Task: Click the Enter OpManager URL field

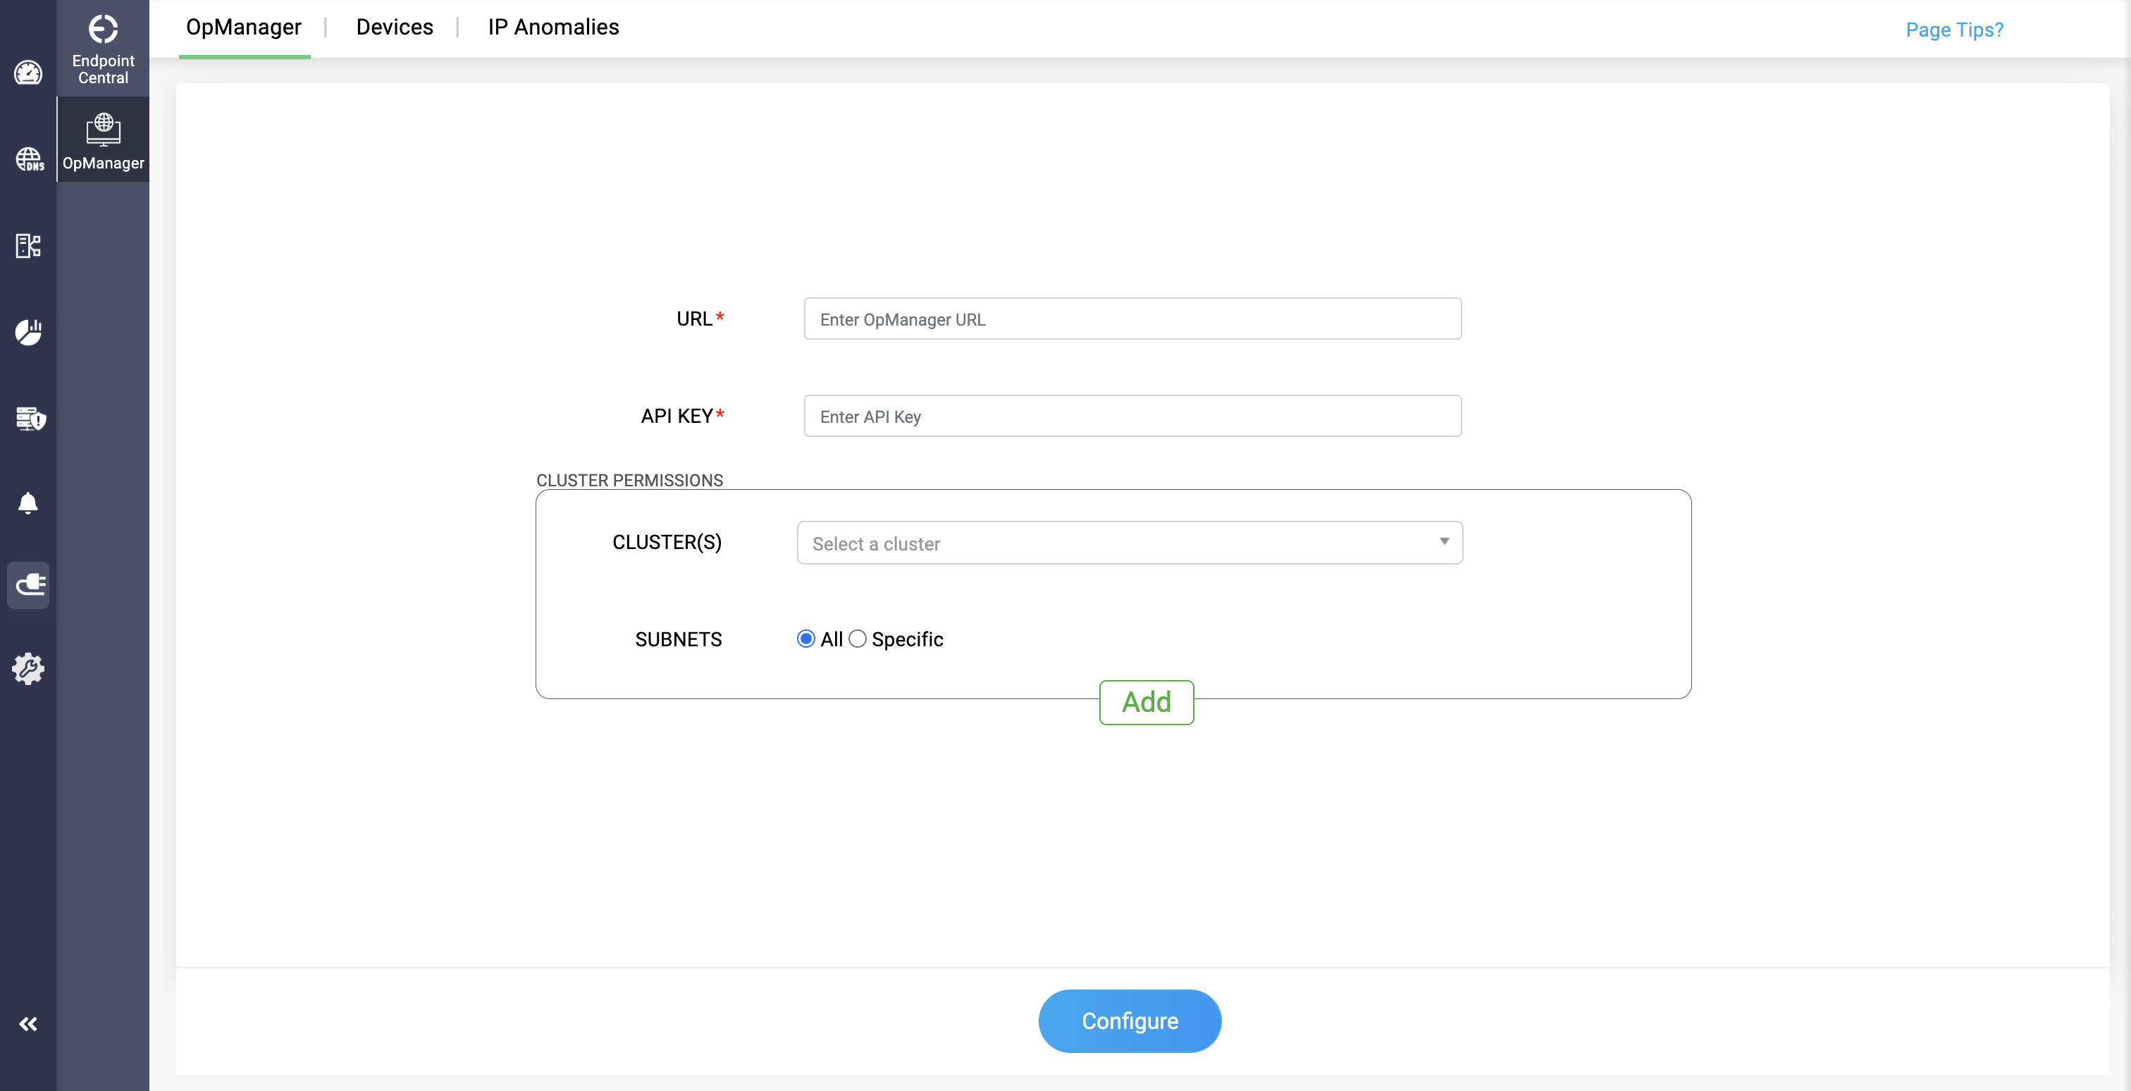Action: 1132,319
